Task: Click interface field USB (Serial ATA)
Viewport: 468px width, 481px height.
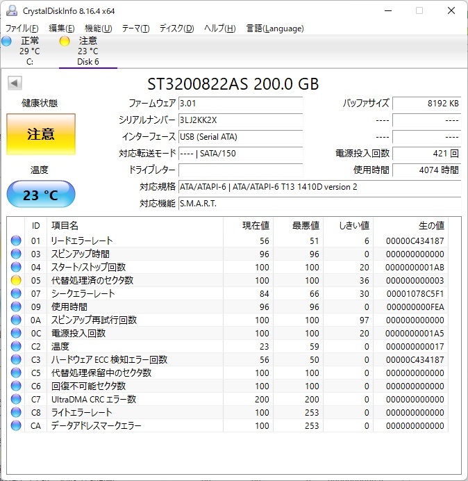Action: pos(240,136)
